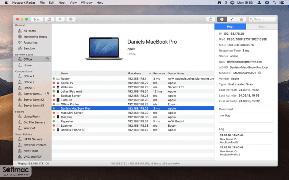The image size is (289, 180).
Task: Click the Scanner device icon
Action: click(x=58, y=126)
